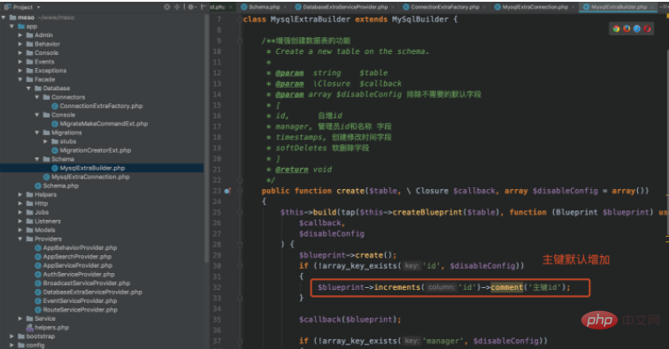This screenshot has width=669, height=349.
Task: Collapse the Providers folder
Action: [x=20, y=239]
